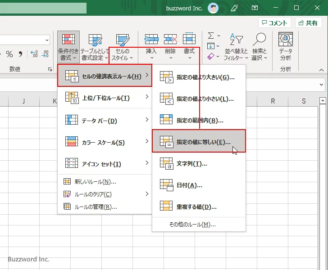This screenshot has width=328, height=270.
Task: Open the Fill dropdown arrow
Action: (218, 46)
